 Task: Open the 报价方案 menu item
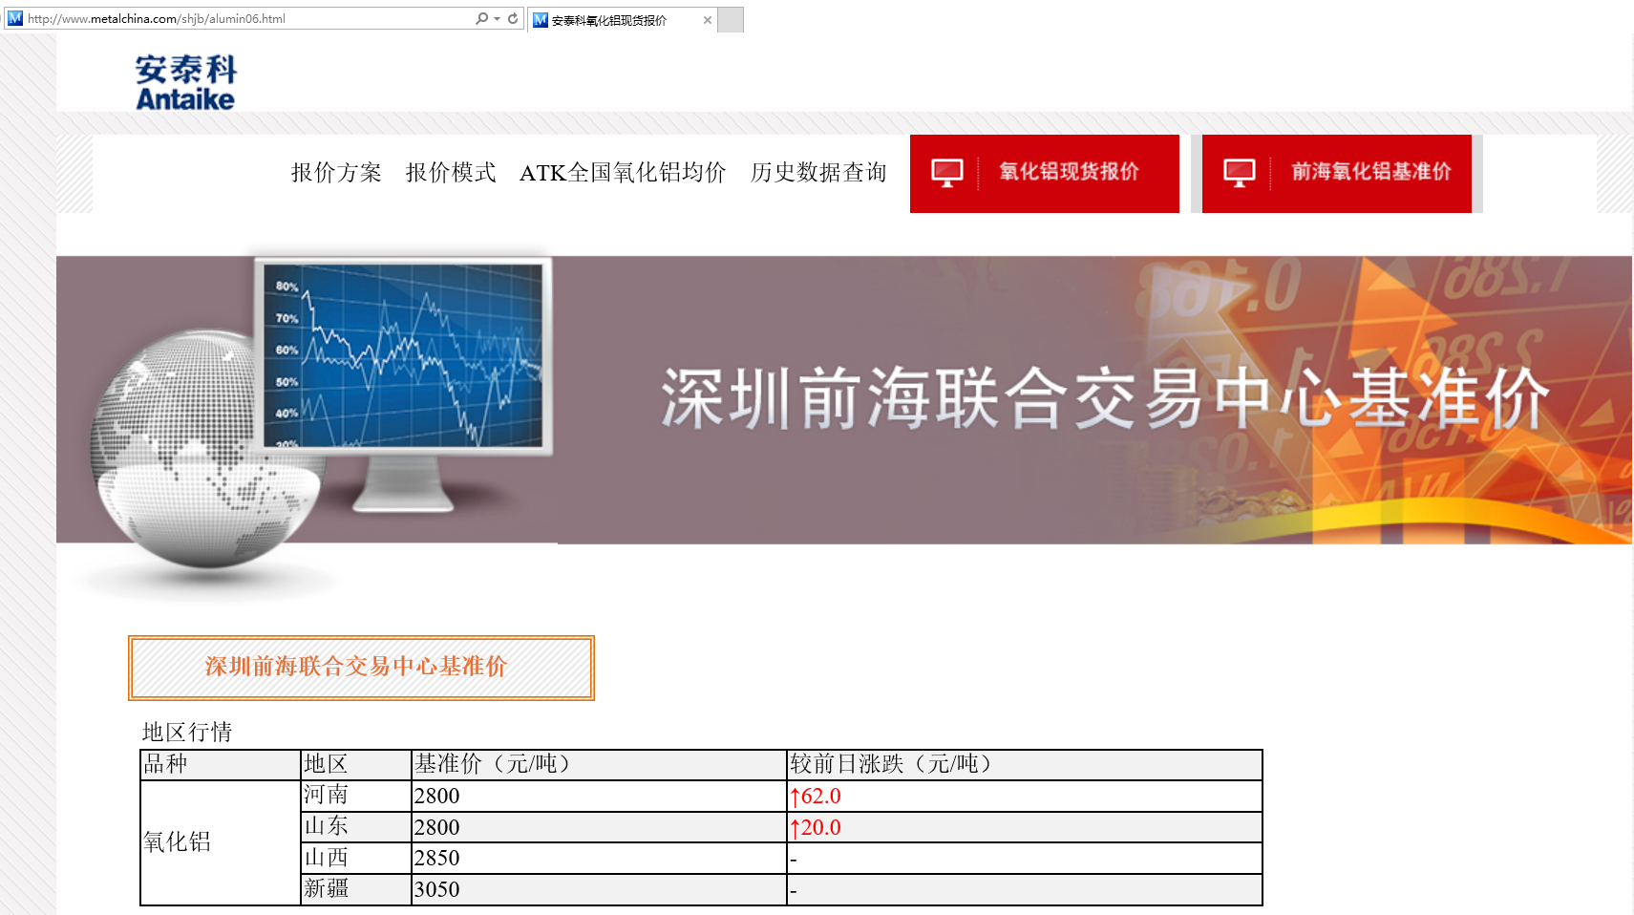click(x=336, y=172)
